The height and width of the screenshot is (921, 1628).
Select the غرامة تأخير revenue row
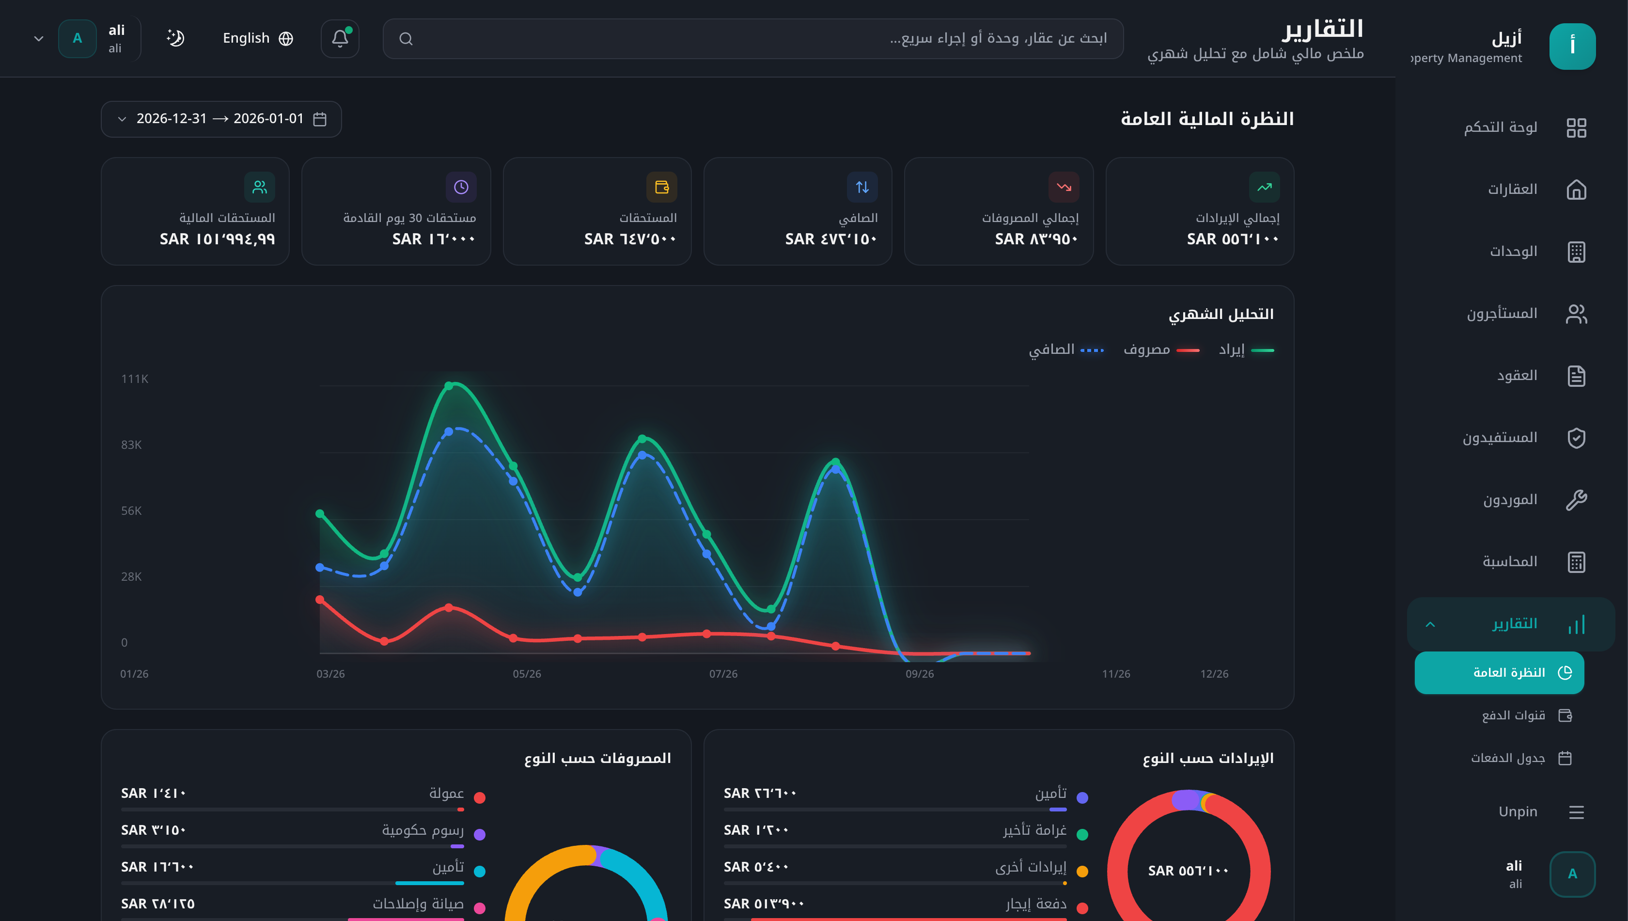906,834
